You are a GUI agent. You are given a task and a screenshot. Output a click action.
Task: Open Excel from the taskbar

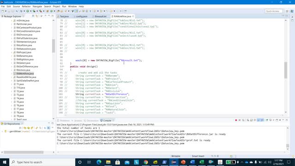point(202,162)
